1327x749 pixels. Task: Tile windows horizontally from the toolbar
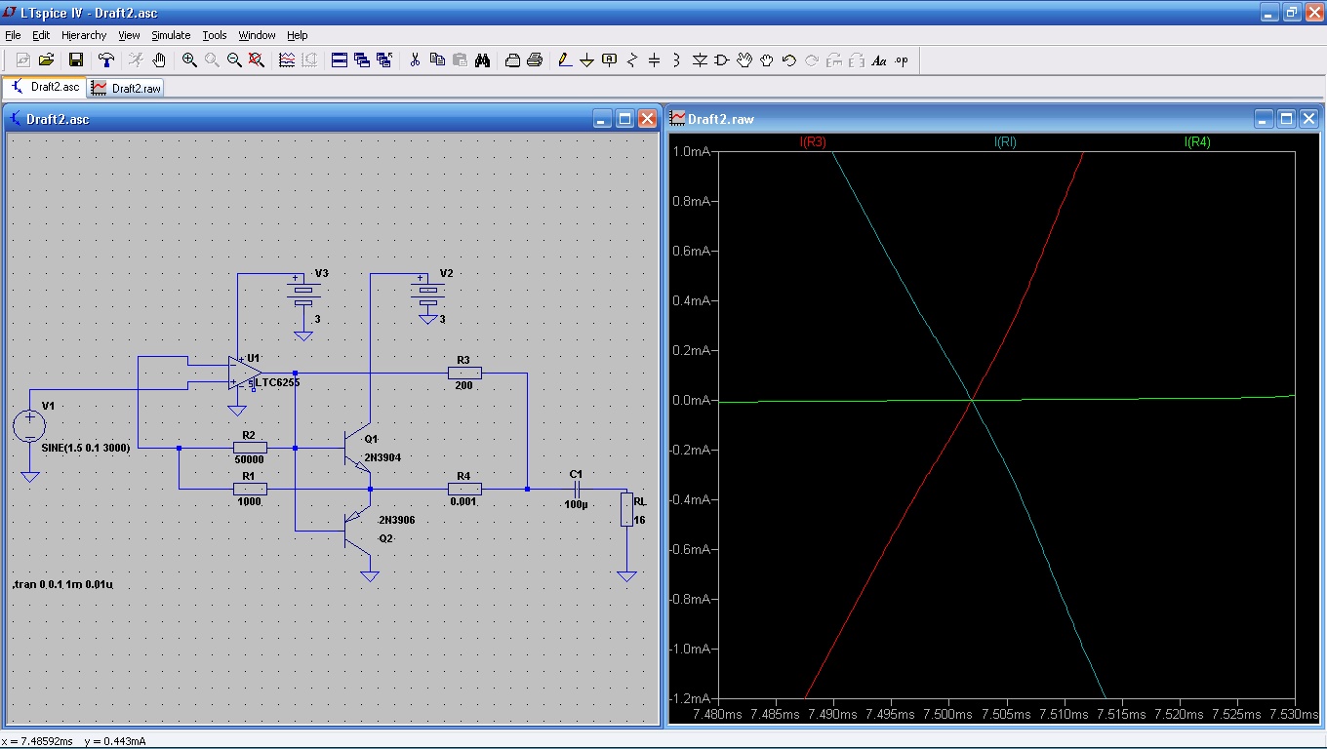tap(340, 60)
